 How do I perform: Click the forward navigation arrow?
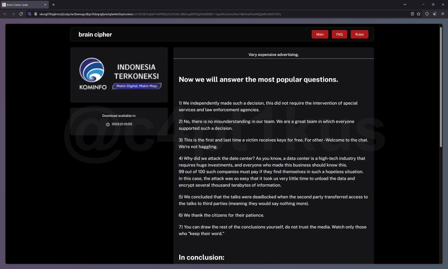coord(13,14)
